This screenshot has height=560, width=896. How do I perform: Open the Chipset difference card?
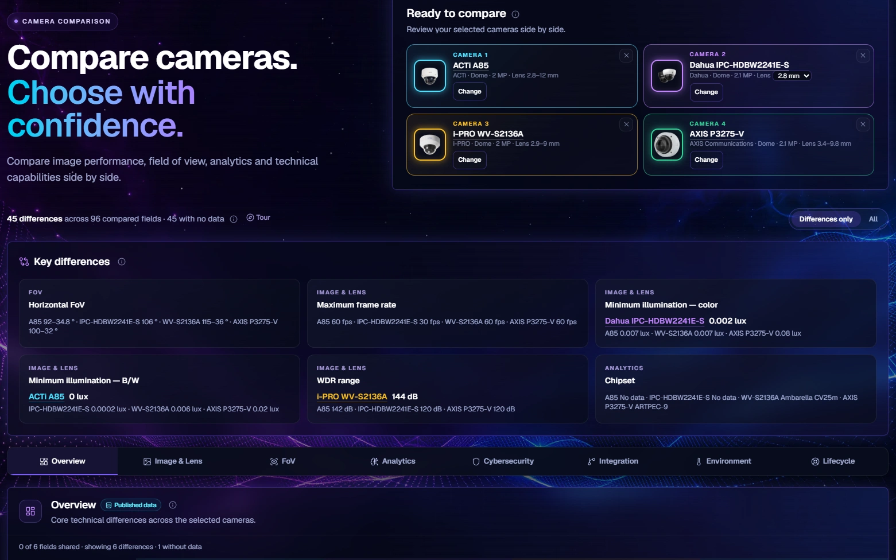tap(736, 389)
